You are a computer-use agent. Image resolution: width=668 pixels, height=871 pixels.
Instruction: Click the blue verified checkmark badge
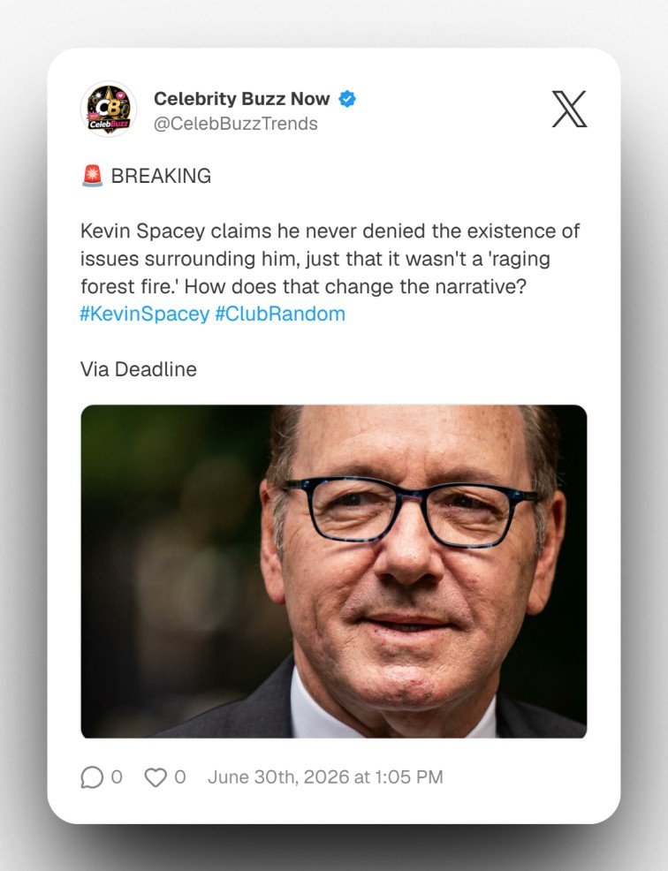coord(347,99)
